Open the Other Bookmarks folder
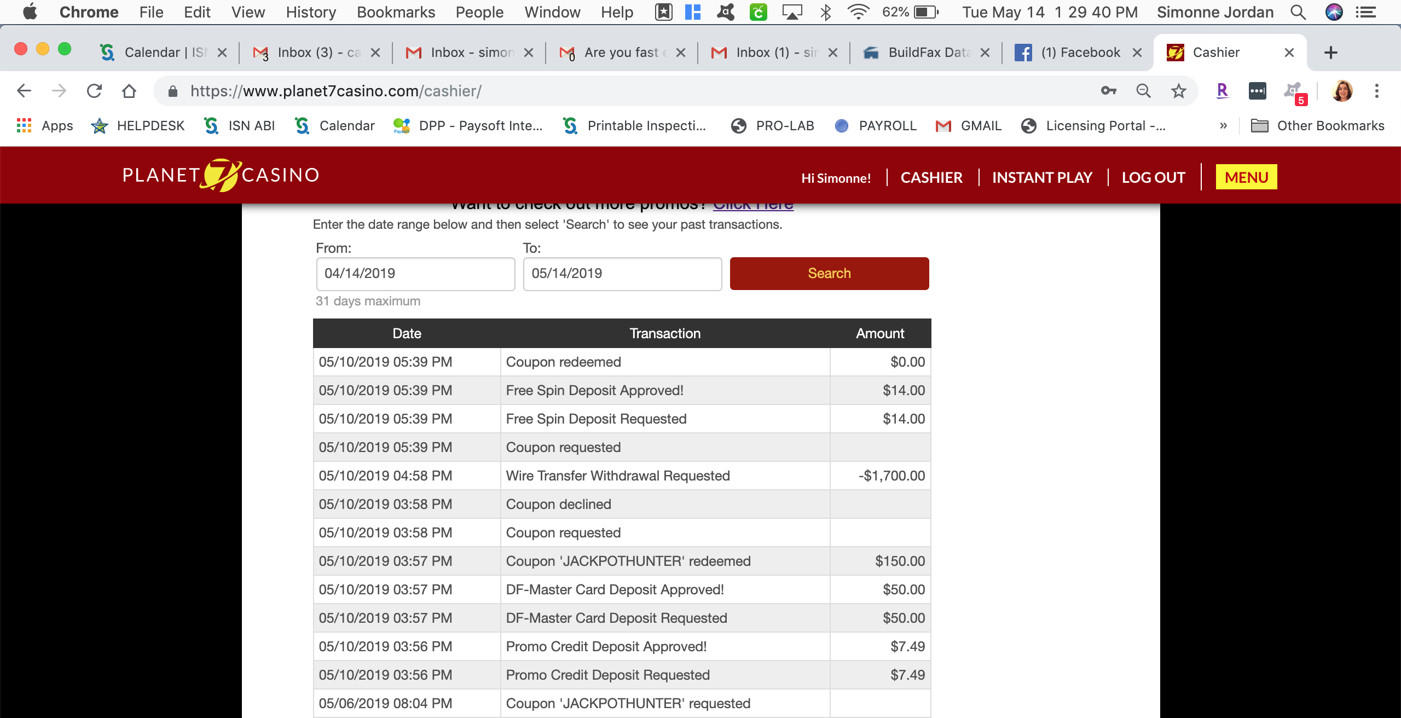 coord(1317,126)
